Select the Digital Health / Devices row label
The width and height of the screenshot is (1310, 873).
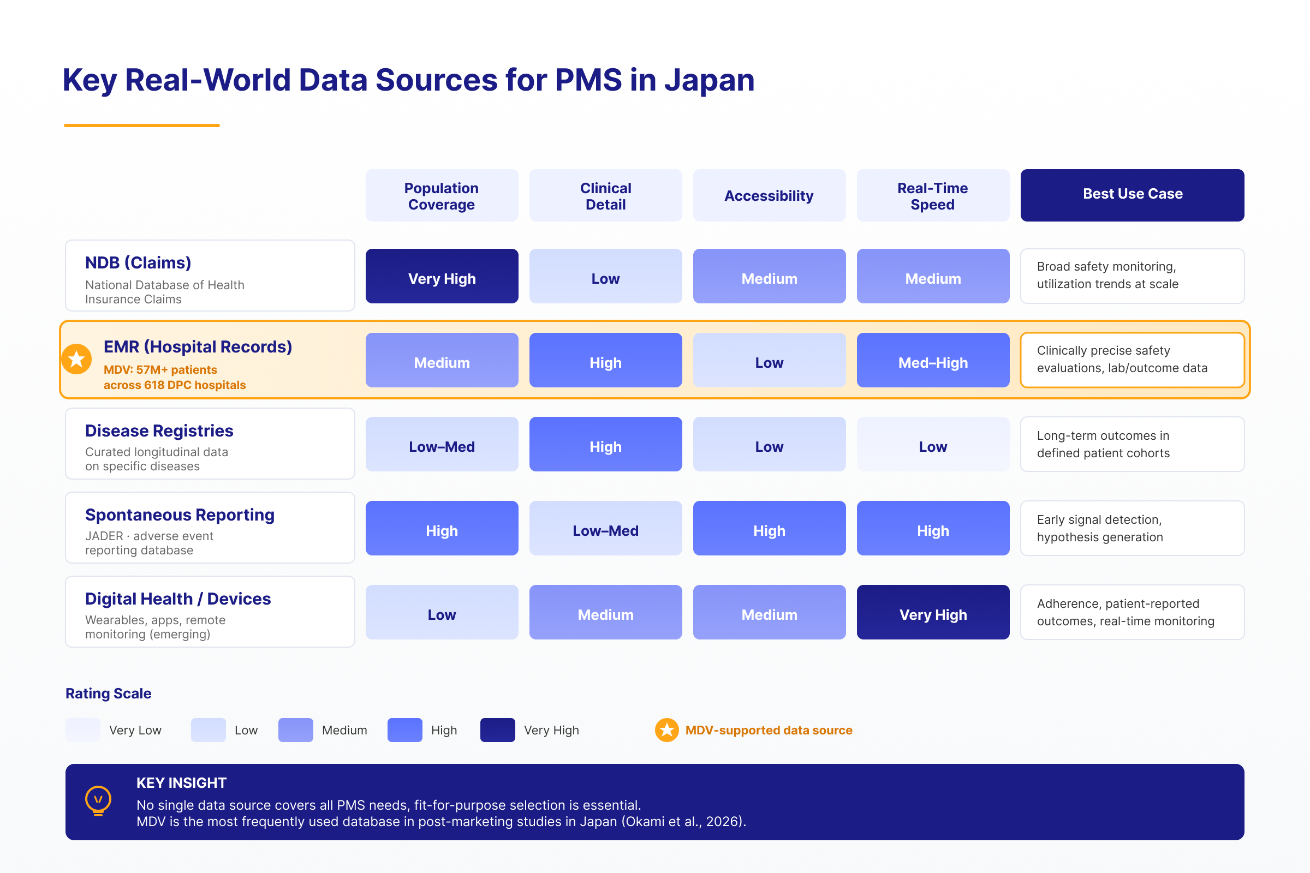(x=210, y=612)
